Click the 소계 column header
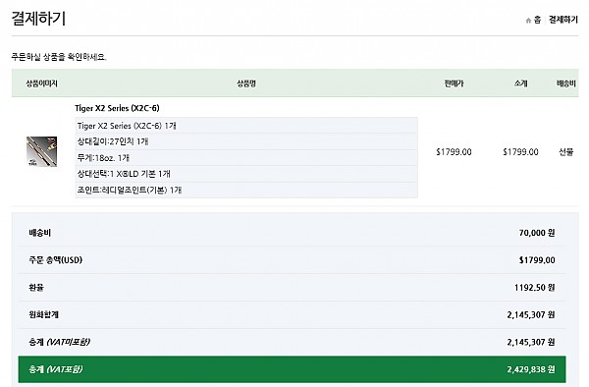The height and width of the screenshot is (387, 589). coord(520,83)
